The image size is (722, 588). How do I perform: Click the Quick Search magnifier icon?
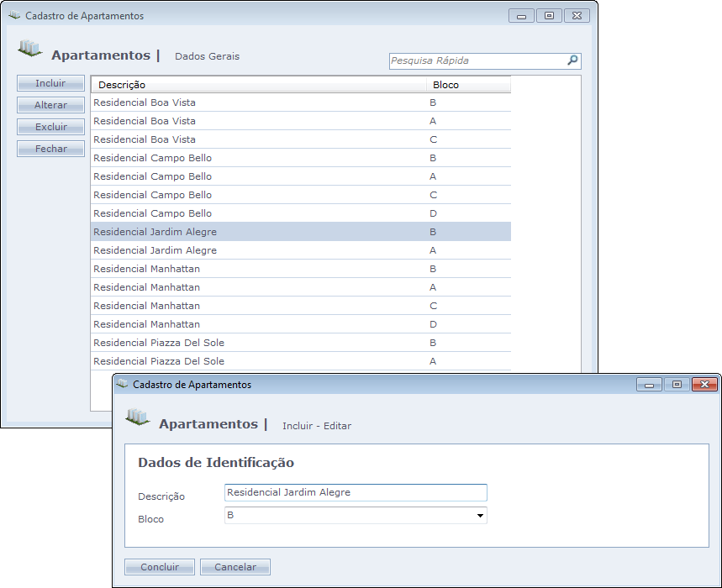coord(572,60)
